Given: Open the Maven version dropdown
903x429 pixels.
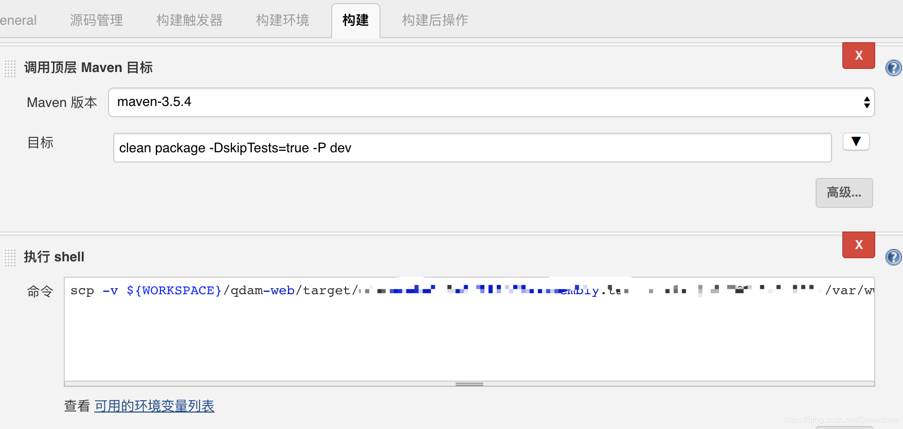Looking at the screenshot, I should point(491,102).
